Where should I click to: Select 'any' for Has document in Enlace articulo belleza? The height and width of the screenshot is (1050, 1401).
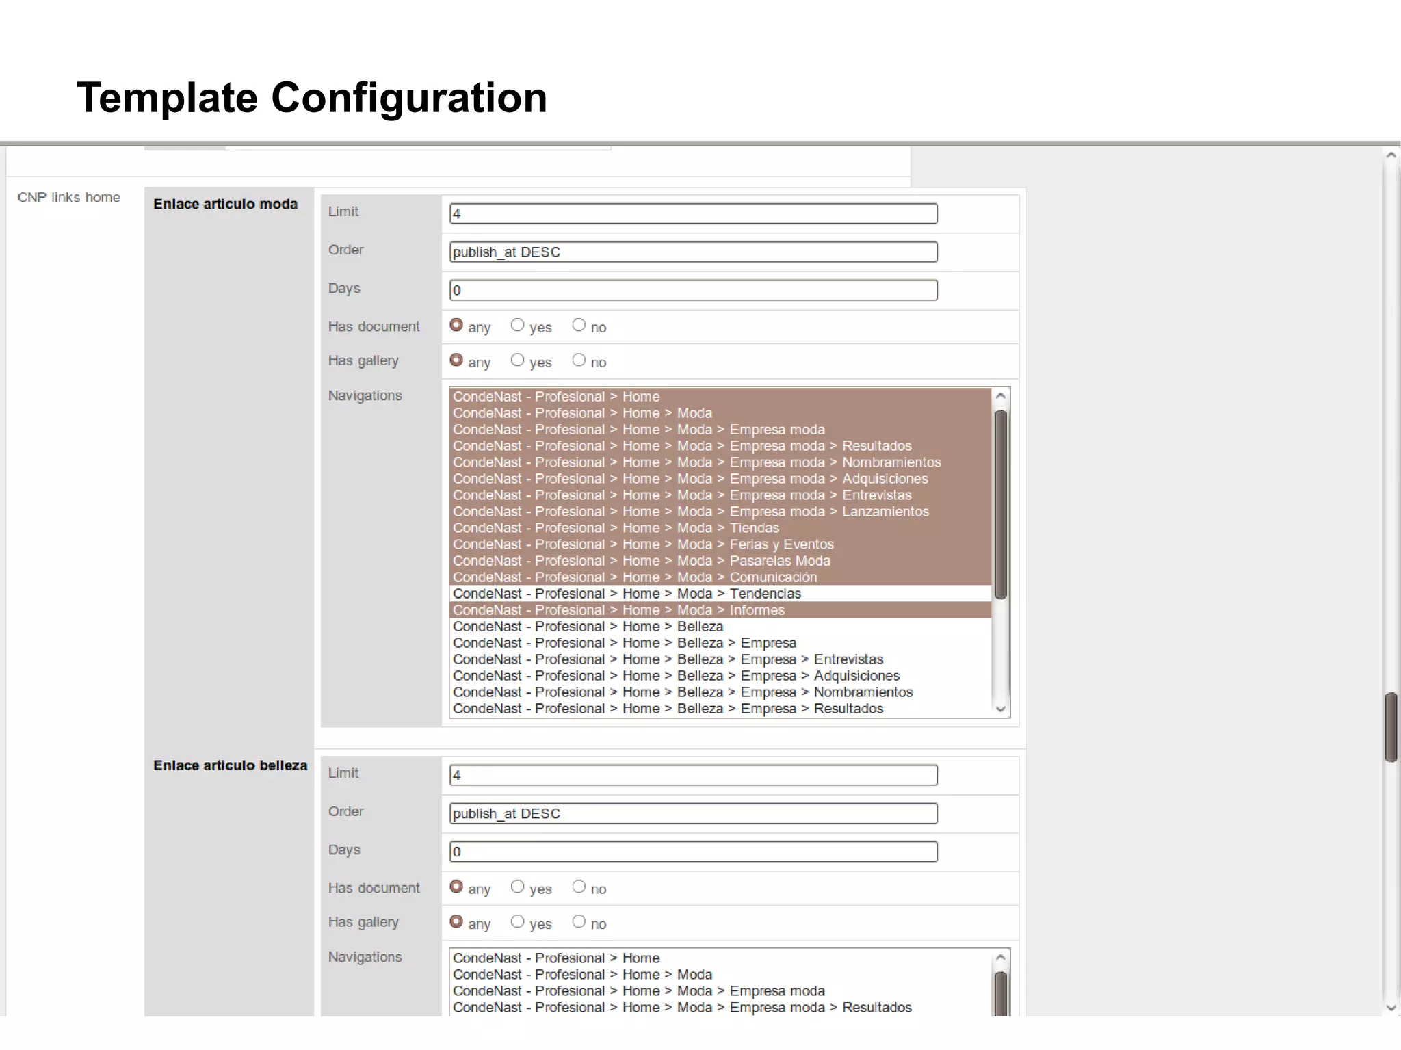point(456,887)
